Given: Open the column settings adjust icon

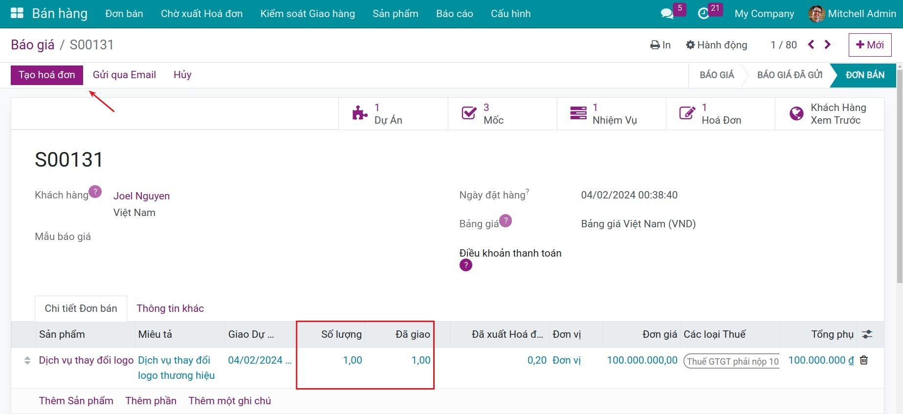Looking at the screenshot, I should pyautogui.click(x=867, y=334).
